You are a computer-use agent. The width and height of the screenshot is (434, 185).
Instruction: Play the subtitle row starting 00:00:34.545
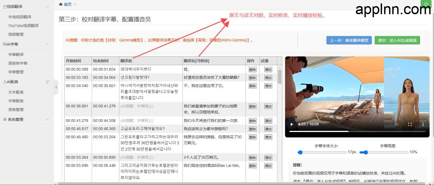(x=268, y=86)
